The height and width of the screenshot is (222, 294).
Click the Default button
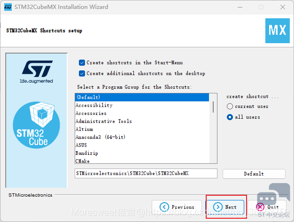pyautogui.click(x=254, y=174)
